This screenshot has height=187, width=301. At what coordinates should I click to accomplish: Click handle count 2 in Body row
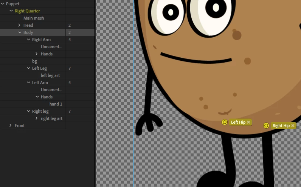click(x=70, y=32)
